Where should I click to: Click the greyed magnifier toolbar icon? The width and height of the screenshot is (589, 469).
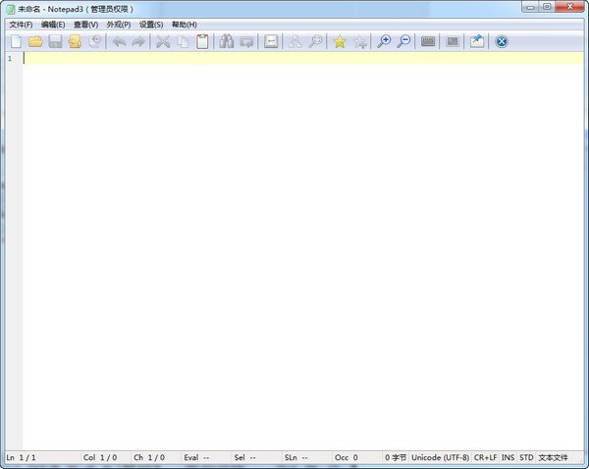tap(315, 41)
